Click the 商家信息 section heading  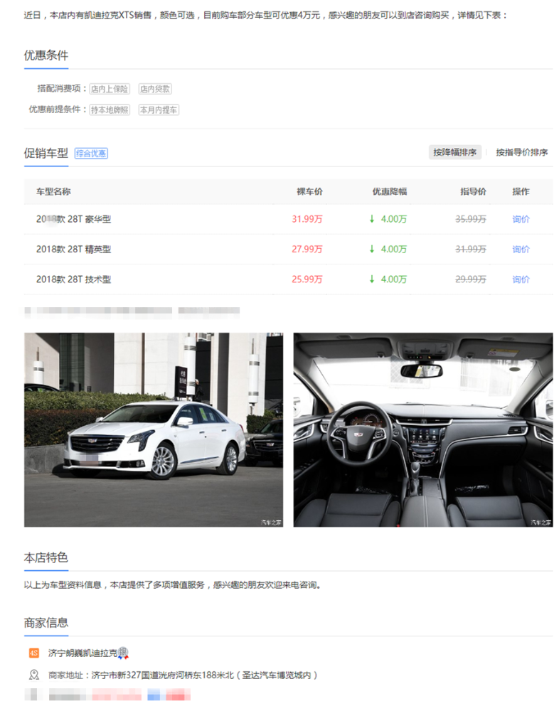(46, 623)
